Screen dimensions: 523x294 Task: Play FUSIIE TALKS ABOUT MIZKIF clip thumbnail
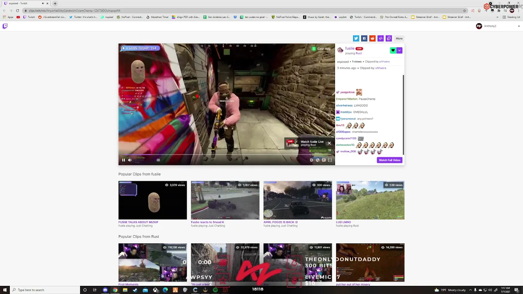pyautogui.click(x=152, y=200)
